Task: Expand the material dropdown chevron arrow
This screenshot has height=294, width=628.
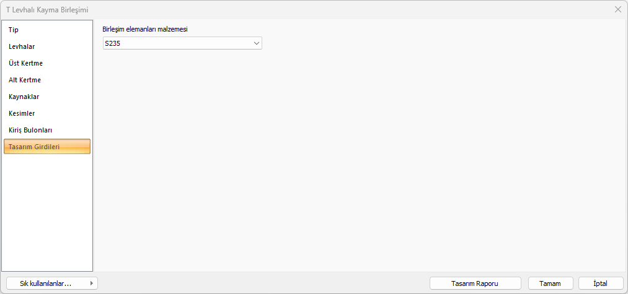Action: tap(256, 43)
